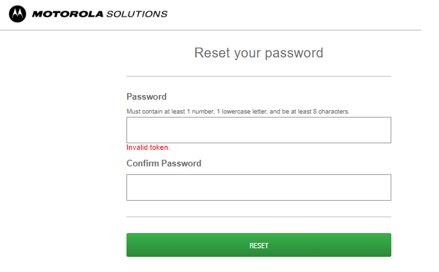Image resolution: width=439 pixels, height=272 pixels.
Task: Click the bold MOTOROLA wordmark text
Action: point(68,14)
